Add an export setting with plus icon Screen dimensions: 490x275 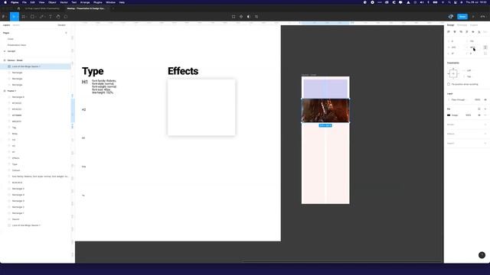coord(485,143)
